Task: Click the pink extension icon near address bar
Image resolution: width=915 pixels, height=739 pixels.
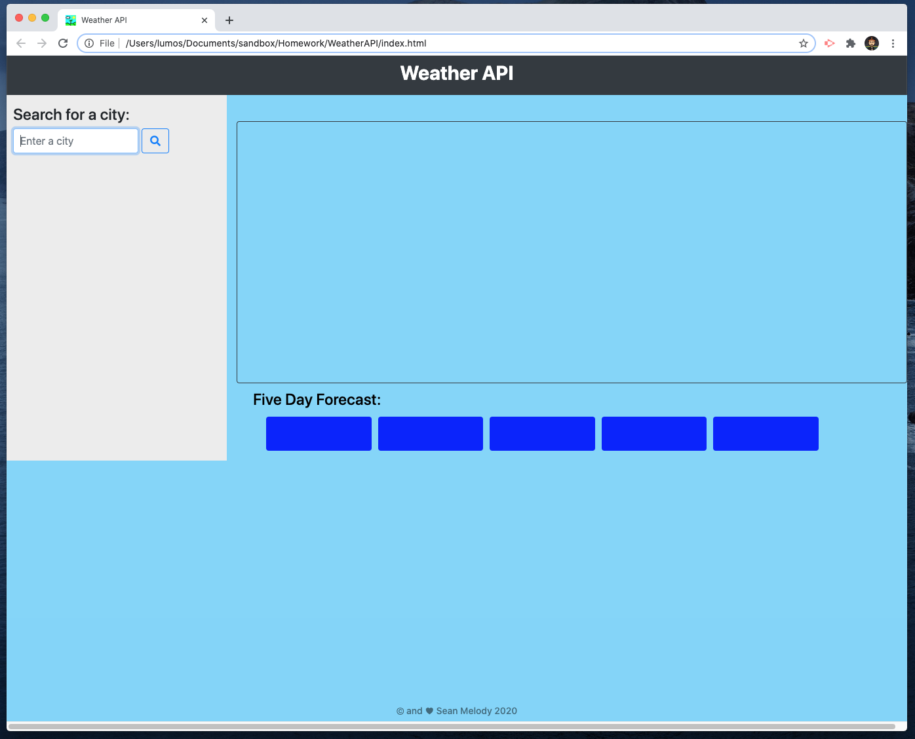Action: [829, 43]
